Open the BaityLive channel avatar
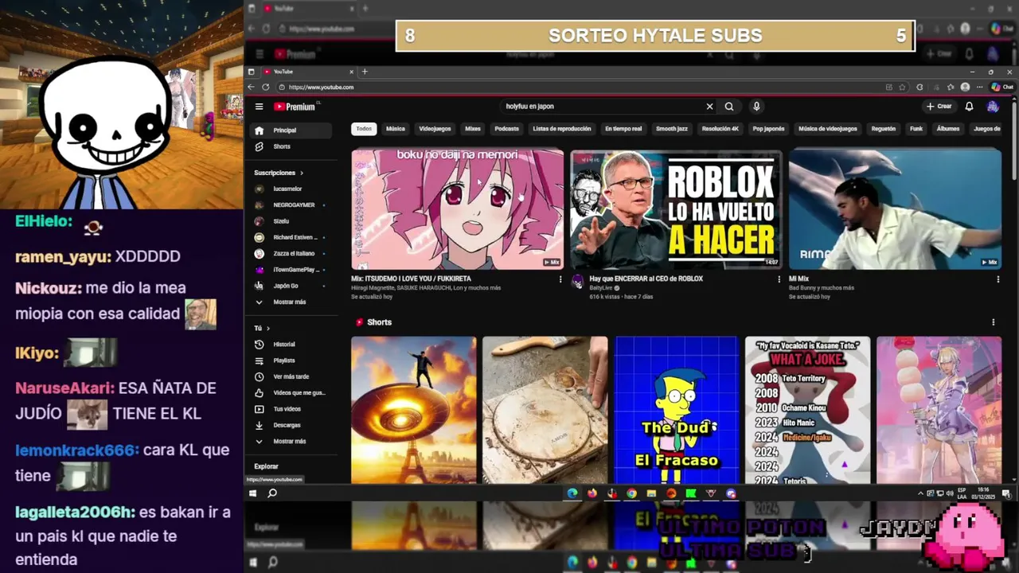 [x=578, y=283]
